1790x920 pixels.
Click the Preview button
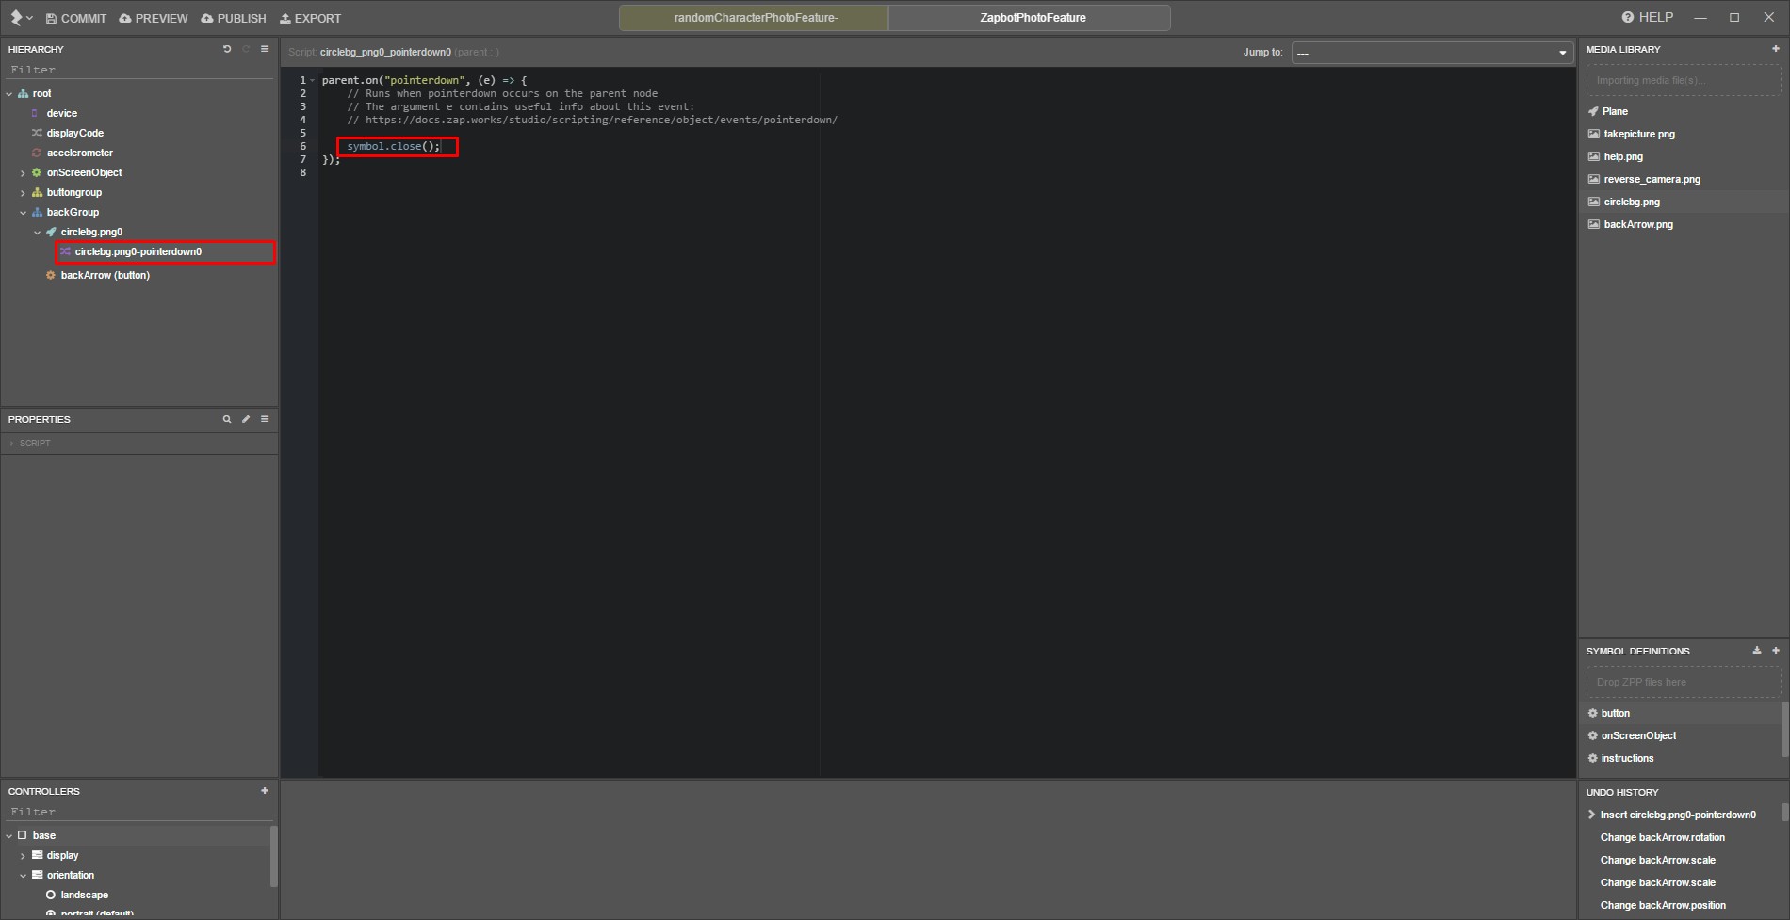pos(154,18)
